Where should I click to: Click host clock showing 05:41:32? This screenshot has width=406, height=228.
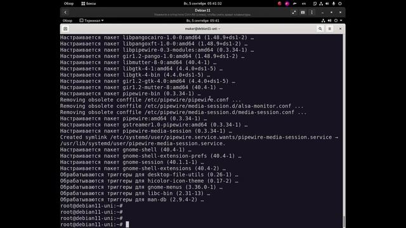tap(203, 4)
